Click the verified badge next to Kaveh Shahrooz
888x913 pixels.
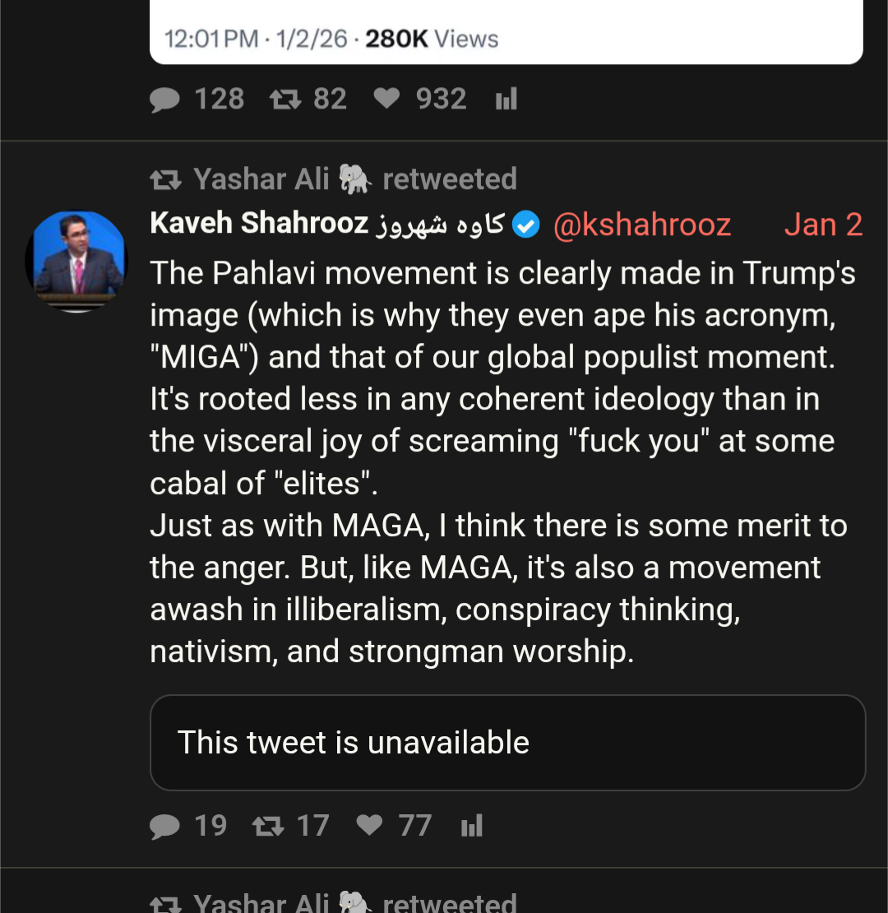click(x=526, y=225)
